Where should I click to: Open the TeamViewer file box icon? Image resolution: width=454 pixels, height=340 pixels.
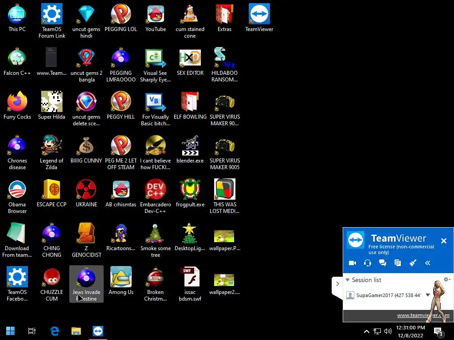click(398, 263)
